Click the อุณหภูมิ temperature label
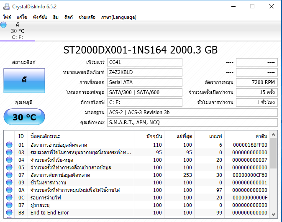282x222 pixels. (24, 102)
